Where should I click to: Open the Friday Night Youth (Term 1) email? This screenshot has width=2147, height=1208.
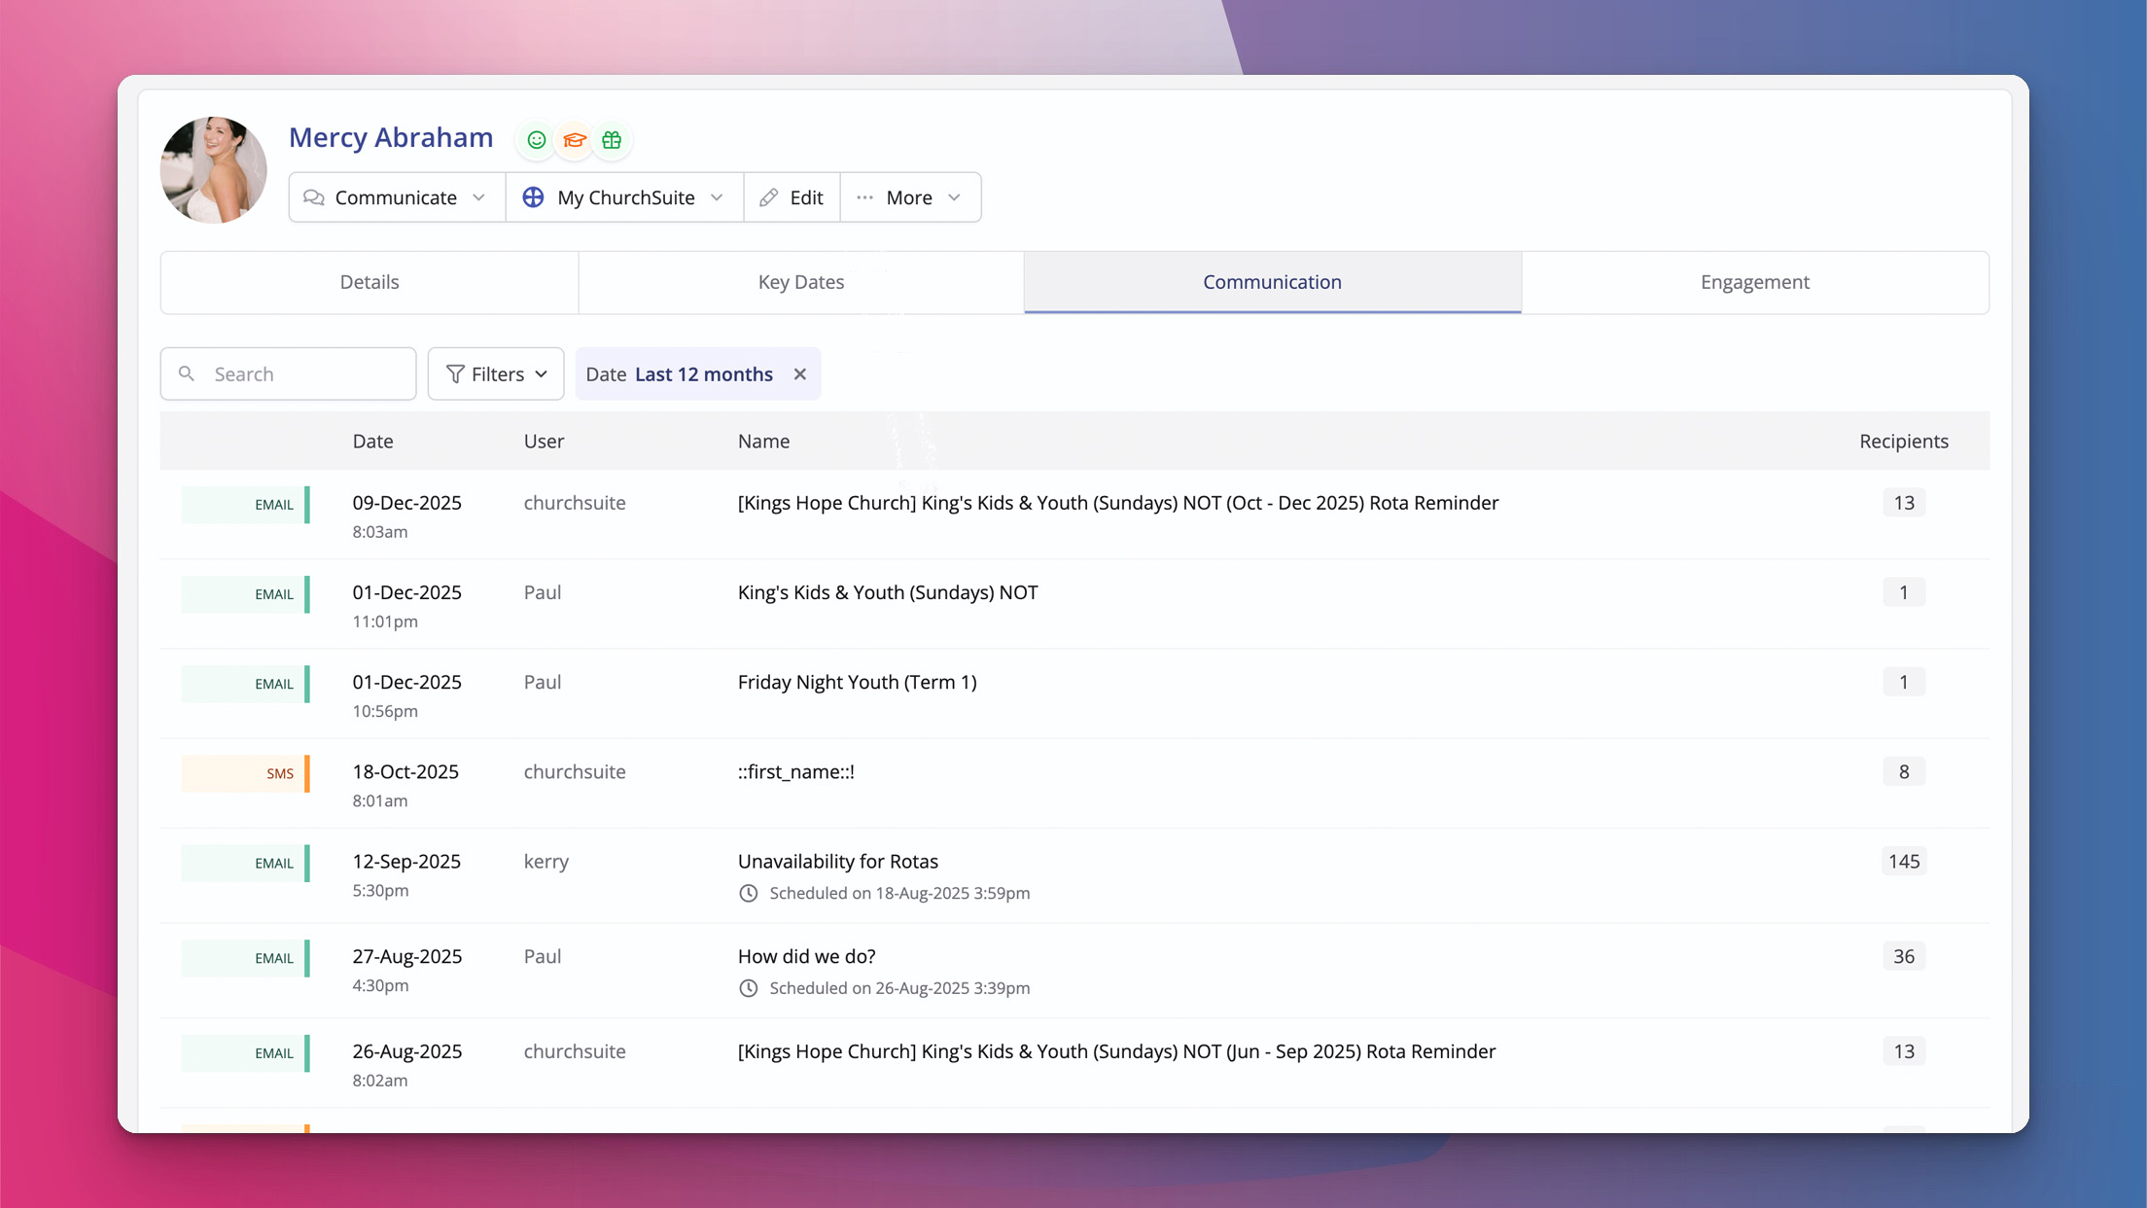pyautogui.click(x=857, y=683)
